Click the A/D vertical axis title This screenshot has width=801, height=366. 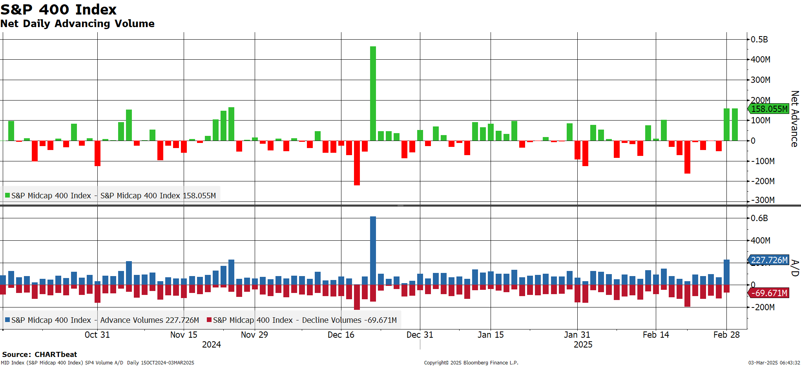(x=795, y=268)
